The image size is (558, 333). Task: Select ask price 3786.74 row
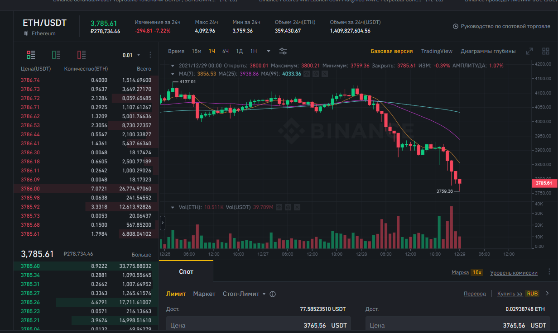[86, 80]
